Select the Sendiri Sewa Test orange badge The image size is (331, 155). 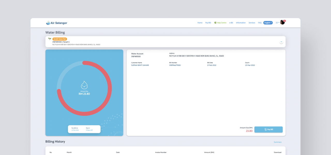59,38
